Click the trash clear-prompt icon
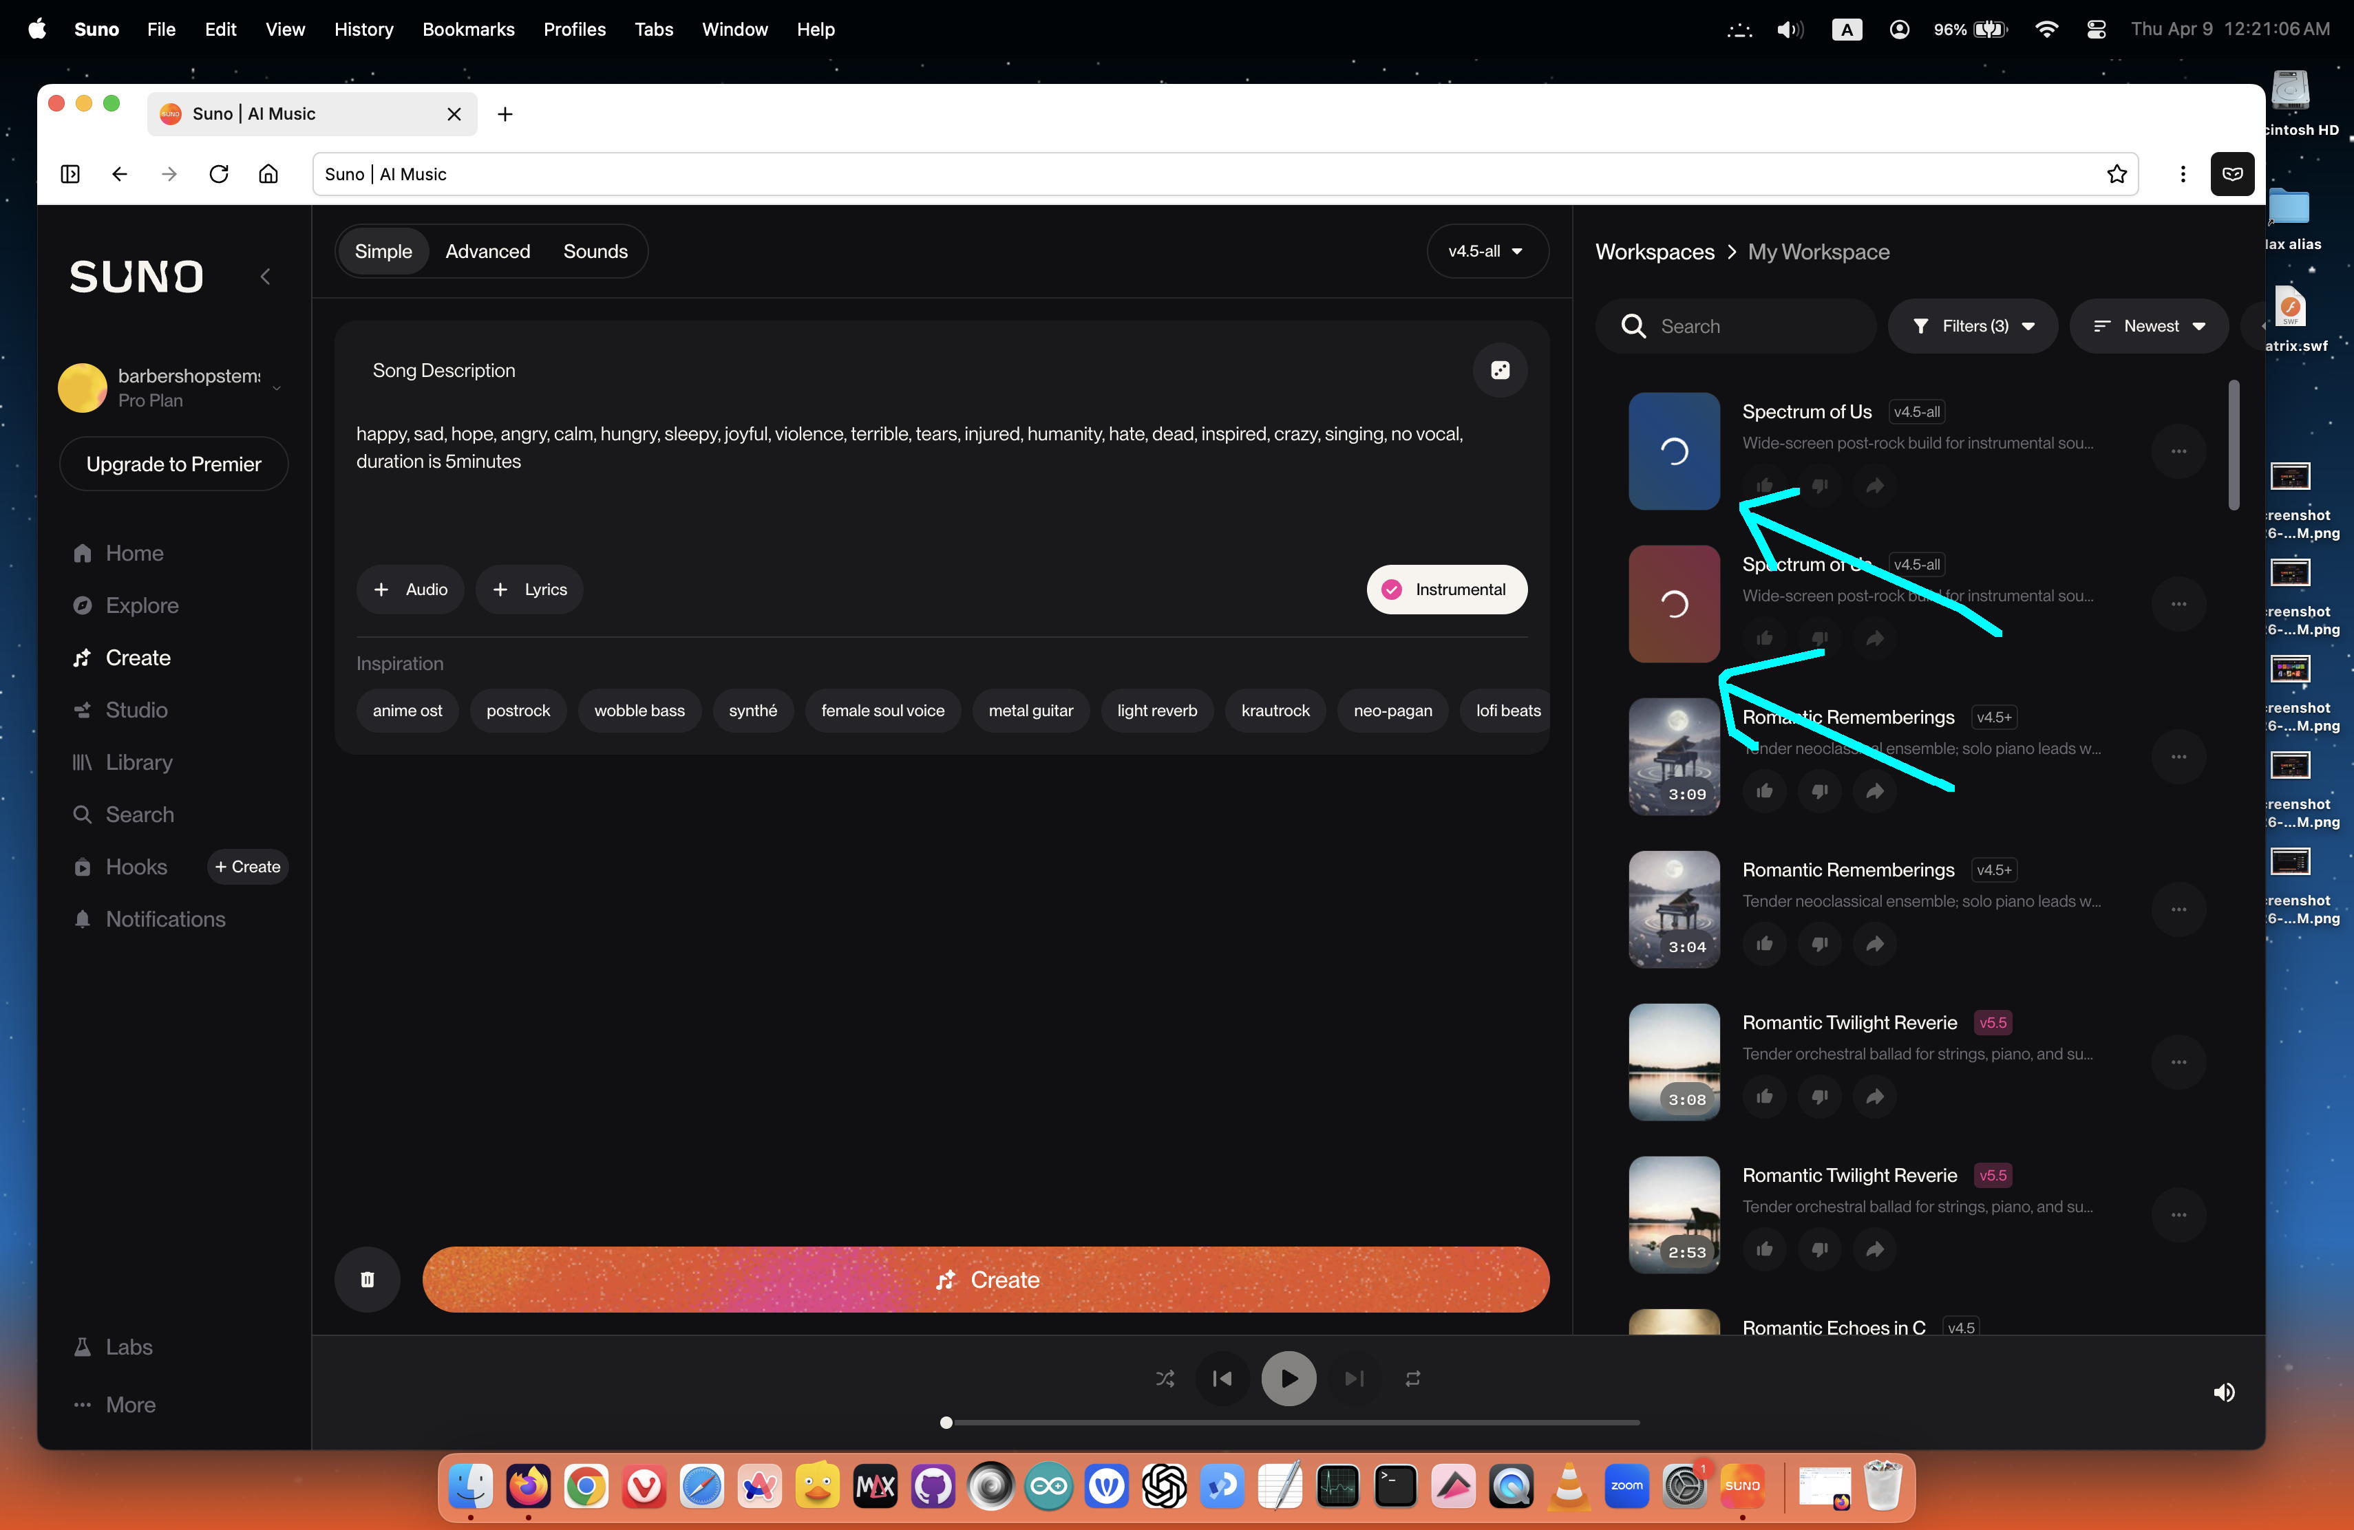The width and height of the screenshot is (2354, 1530). point(367,1279)
